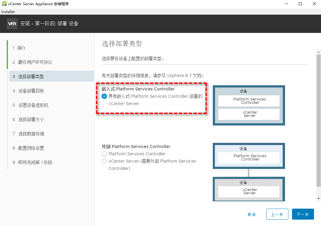Click the vCenter installer app icon in title bar
Screen dimensions: 321x226
click(x=4, y=4)
